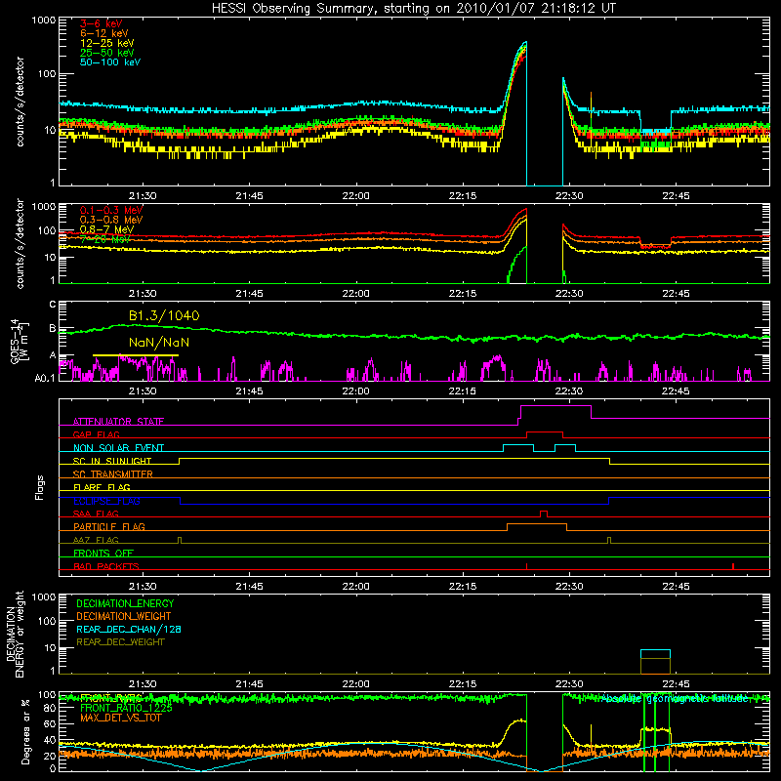
Task: Click the BAD_PACKETS flag label
Action: point(106,567)
